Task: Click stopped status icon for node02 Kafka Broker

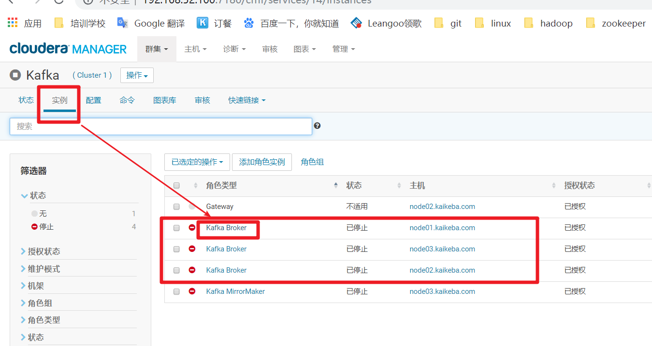Action: point(192,270)
